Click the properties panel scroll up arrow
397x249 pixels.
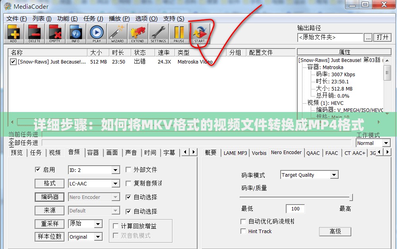(x=387, y=61)
